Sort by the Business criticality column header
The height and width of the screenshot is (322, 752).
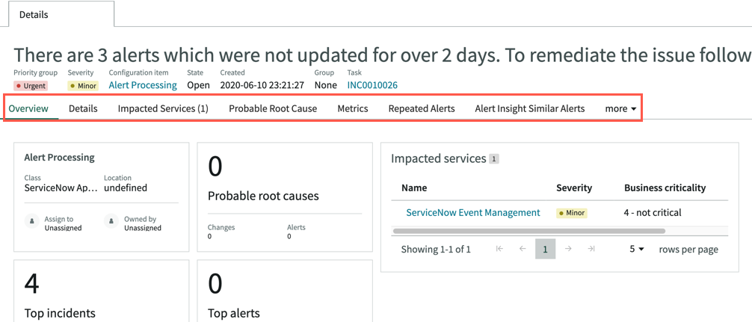(x=665, y=188)
